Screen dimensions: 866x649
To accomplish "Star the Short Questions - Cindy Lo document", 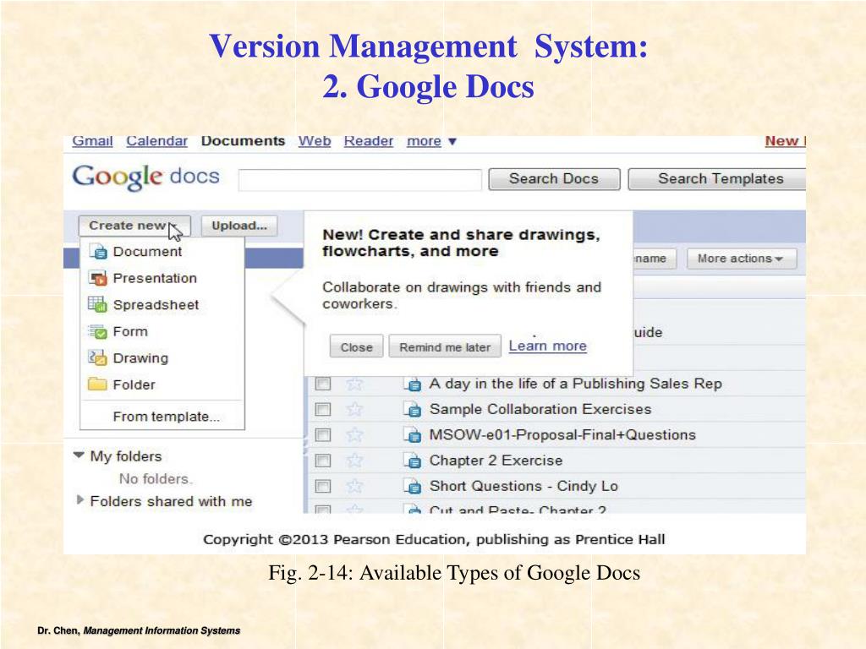I will [x=354, y=486].
